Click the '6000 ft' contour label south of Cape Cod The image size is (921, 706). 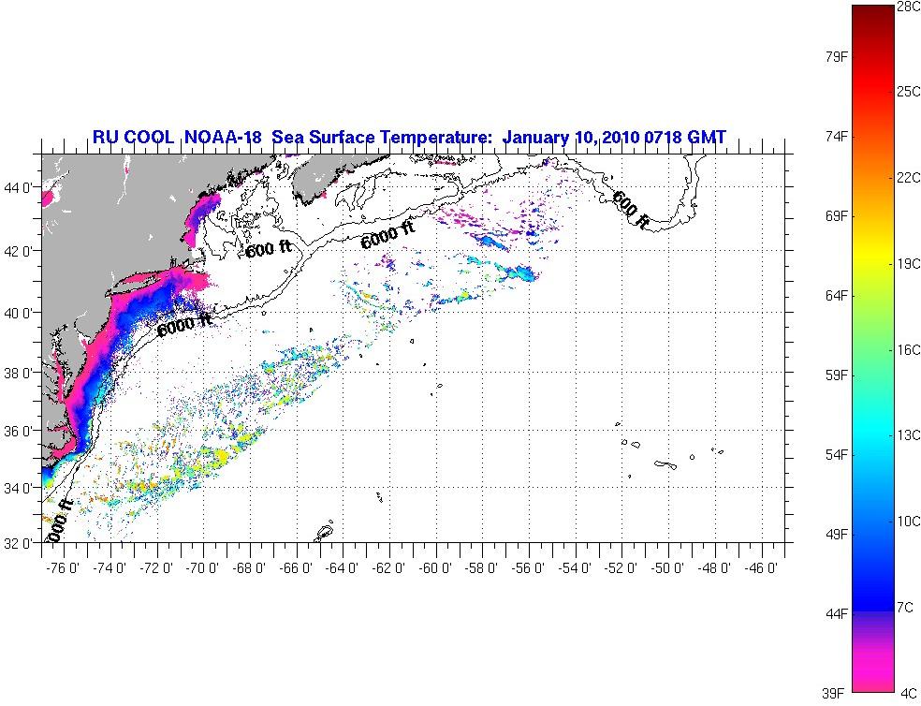(x=184, y=325)
